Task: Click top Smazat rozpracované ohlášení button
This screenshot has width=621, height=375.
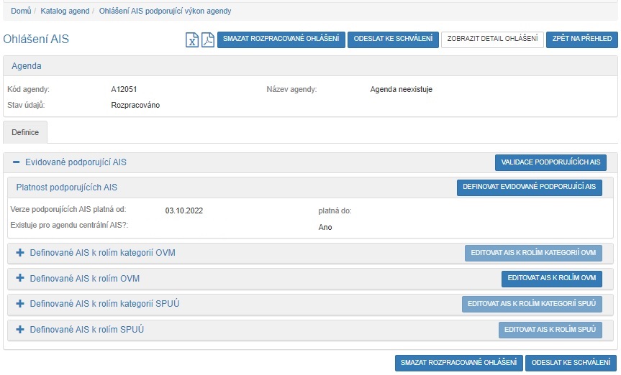Action: (281, 40)
